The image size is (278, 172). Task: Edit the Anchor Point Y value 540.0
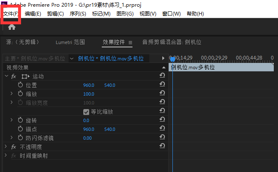tap(110, 129)
